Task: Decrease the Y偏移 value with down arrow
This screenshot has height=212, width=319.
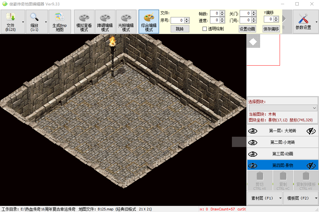Action: tap(276, 21)
